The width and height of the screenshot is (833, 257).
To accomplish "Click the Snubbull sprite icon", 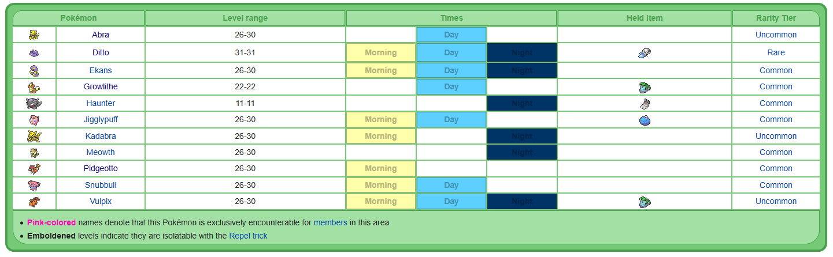I will (x=34, y=186).
